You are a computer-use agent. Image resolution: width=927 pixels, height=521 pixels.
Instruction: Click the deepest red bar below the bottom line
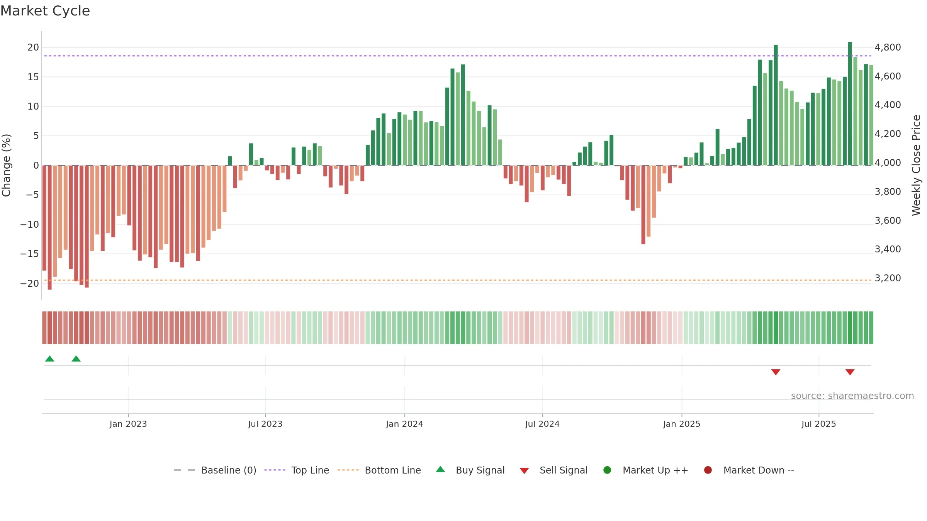49,227
